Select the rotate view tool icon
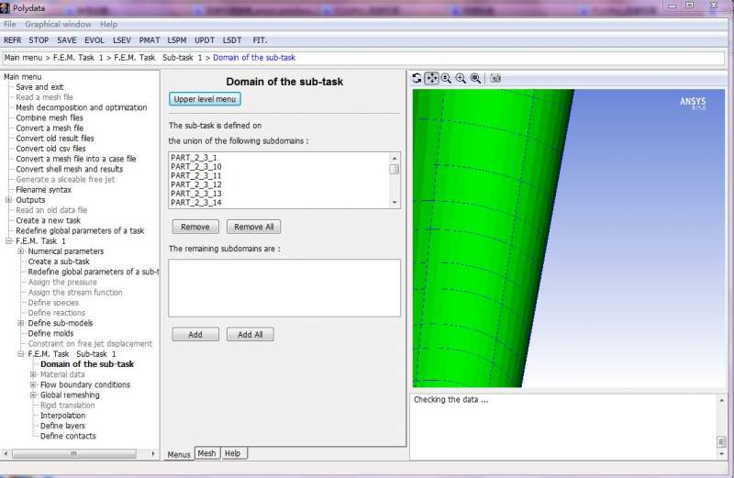Image resolution: width=734 pixels, height=478 pixels. pos(417,78)
